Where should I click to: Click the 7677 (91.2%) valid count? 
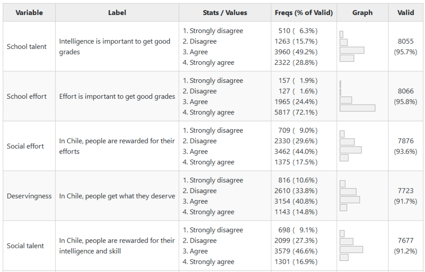[x=406, y=246]
